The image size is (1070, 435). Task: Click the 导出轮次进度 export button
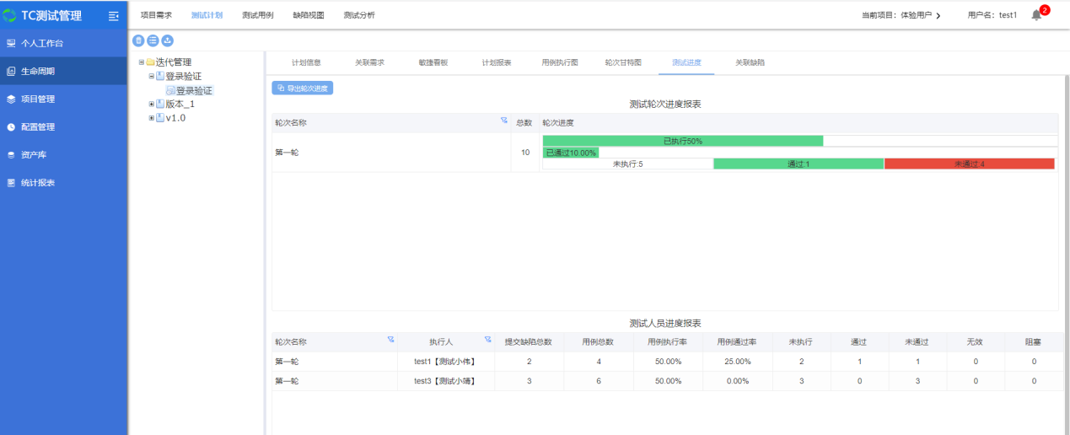(302, 88)
